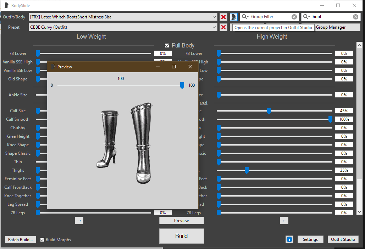This screenshot has height=249, width=365.
Task: Adjust the Preview window weight slider
Action: [x=182, y=85]
